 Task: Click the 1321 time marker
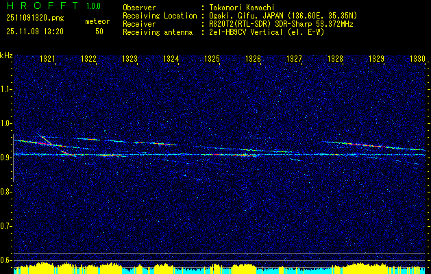pyautogui.click(x=47, y=59)
